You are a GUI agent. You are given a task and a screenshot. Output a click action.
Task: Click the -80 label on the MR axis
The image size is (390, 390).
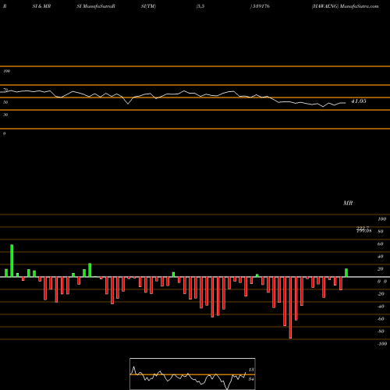[x=381, y=331]
